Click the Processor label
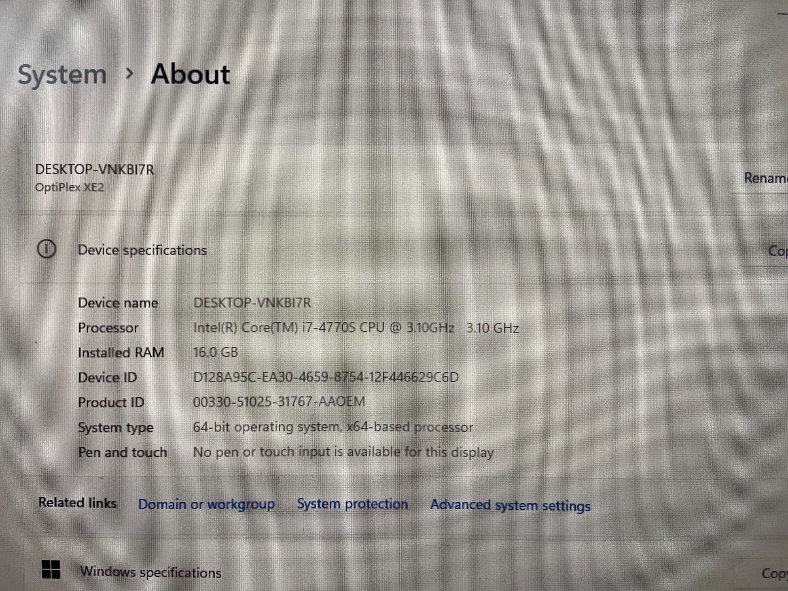The height and width of the screenshot is (591, 788). [108, 328]
